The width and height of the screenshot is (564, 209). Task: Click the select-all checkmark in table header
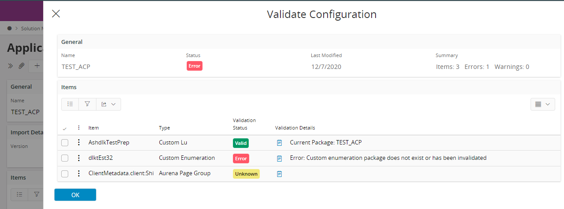point(65,128)
